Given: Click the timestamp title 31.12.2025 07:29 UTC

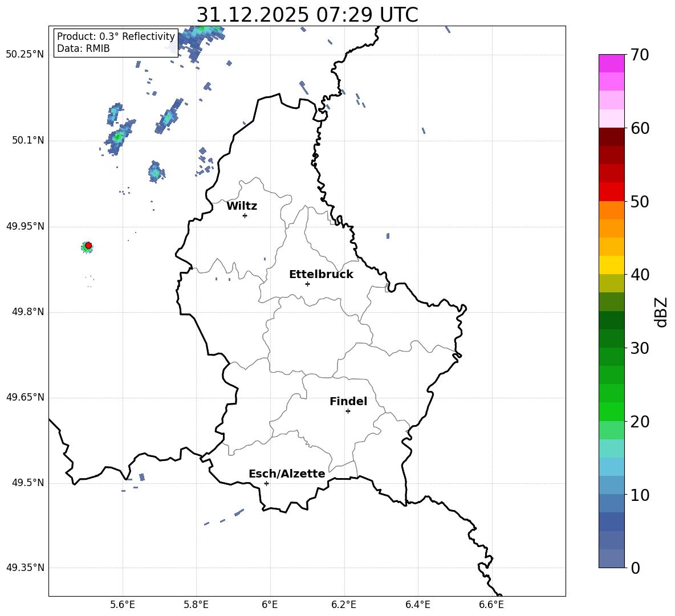Looking at the screenshot, I should [x=307, y=15].
